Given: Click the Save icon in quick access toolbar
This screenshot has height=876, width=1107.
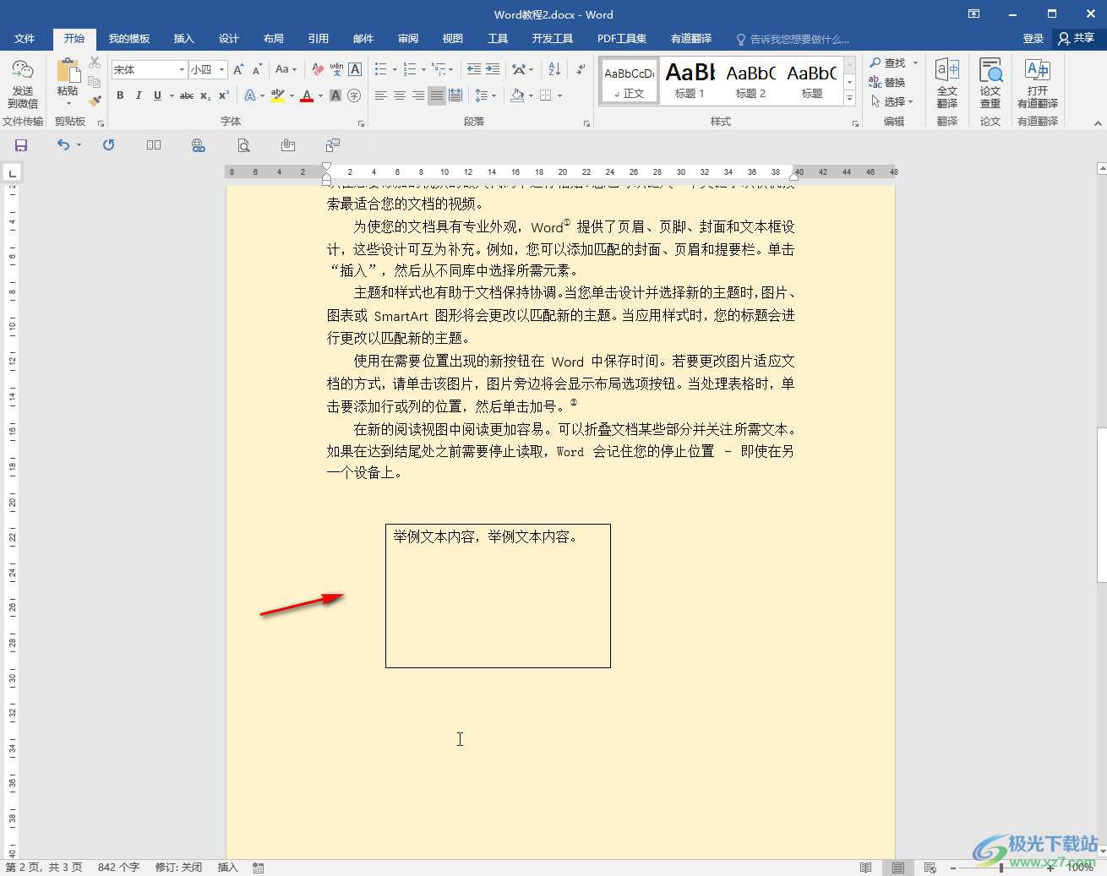Looking at the screenshot, I should 21,145.
